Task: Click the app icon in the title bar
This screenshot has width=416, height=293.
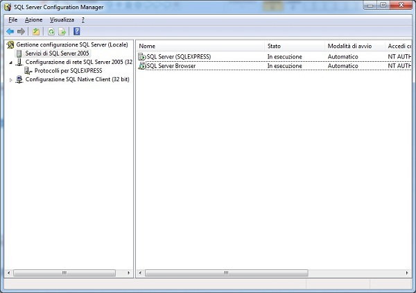Action: [x=8, y=7]
